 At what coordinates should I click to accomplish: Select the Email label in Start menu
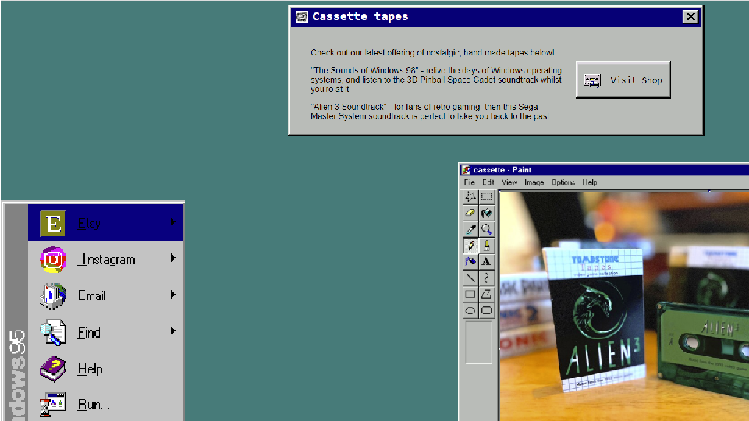click(x=92, y=296)
